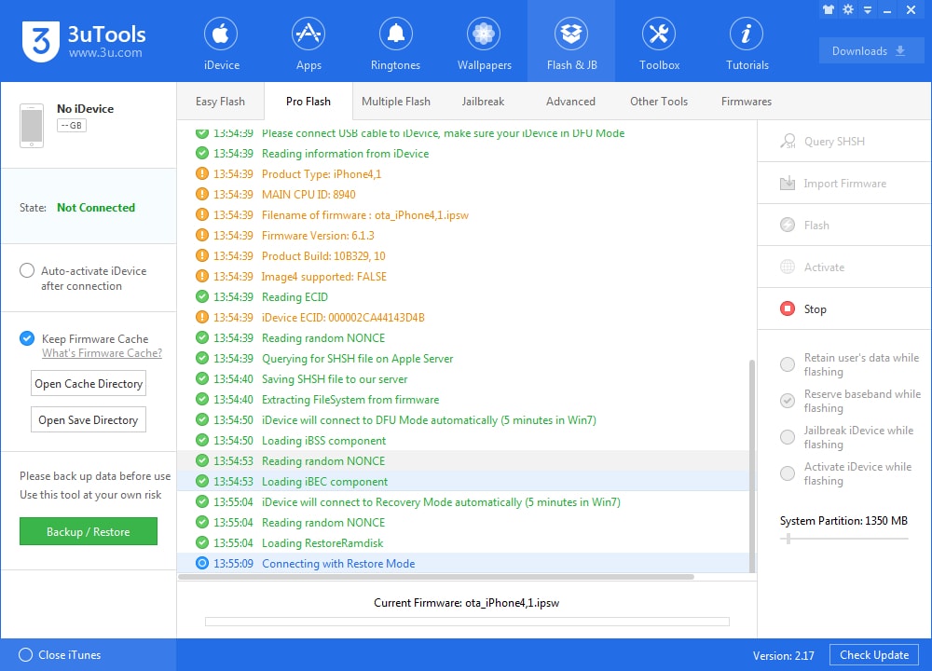Click the horizontal scrollbar below the log
The height and width of the screenshot is (671, 932).
pyautogui.click(x=435, y=577)
